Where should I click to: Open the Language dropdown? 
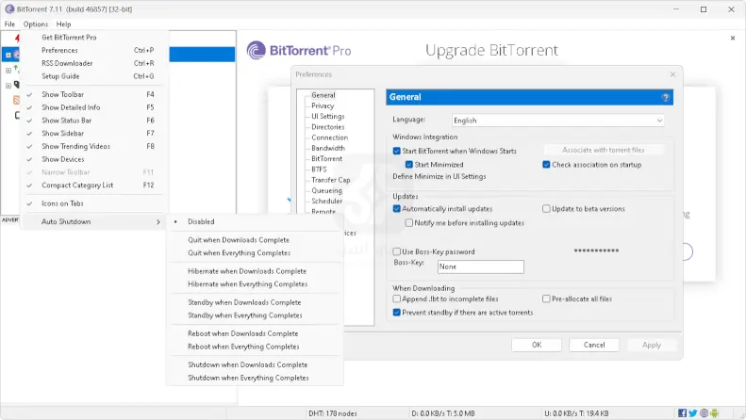[x=557, y=121]
